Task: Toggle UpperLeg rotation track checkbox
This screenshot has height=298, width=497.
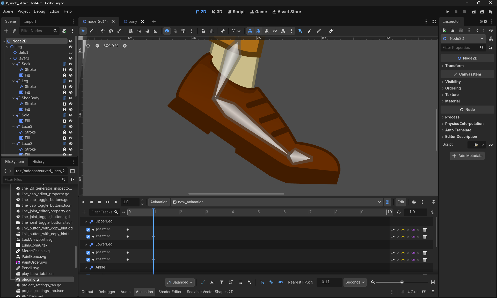Action: coord(88,237)
